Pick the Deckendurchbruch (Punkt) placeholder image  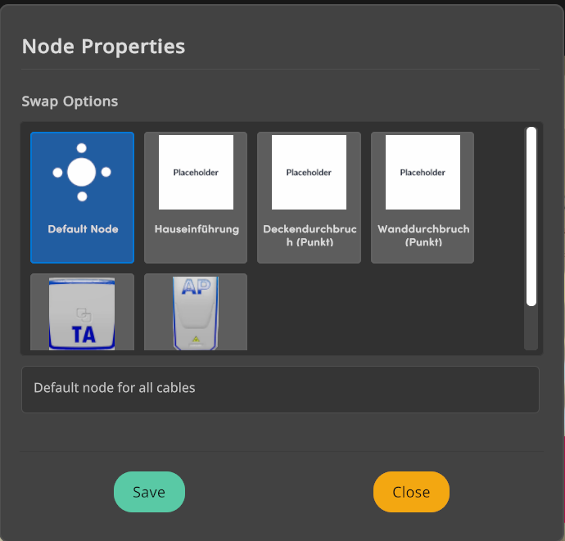tap(309, 173)
